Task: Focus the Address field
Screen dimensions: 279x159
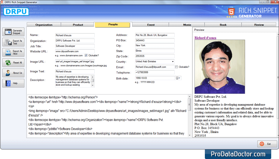Action: coord(155,35)
